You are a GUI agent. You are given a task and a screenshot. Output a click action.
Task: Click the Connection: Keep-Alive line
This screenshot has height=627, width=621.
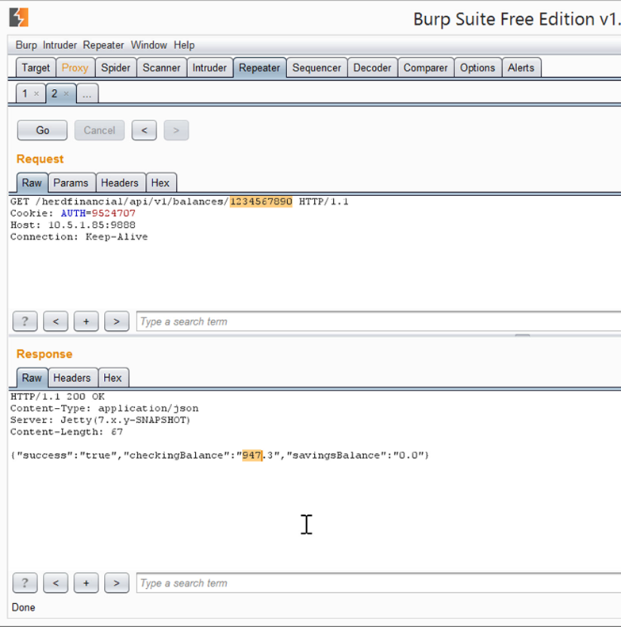pyautogui.click(x=79, y=237)
